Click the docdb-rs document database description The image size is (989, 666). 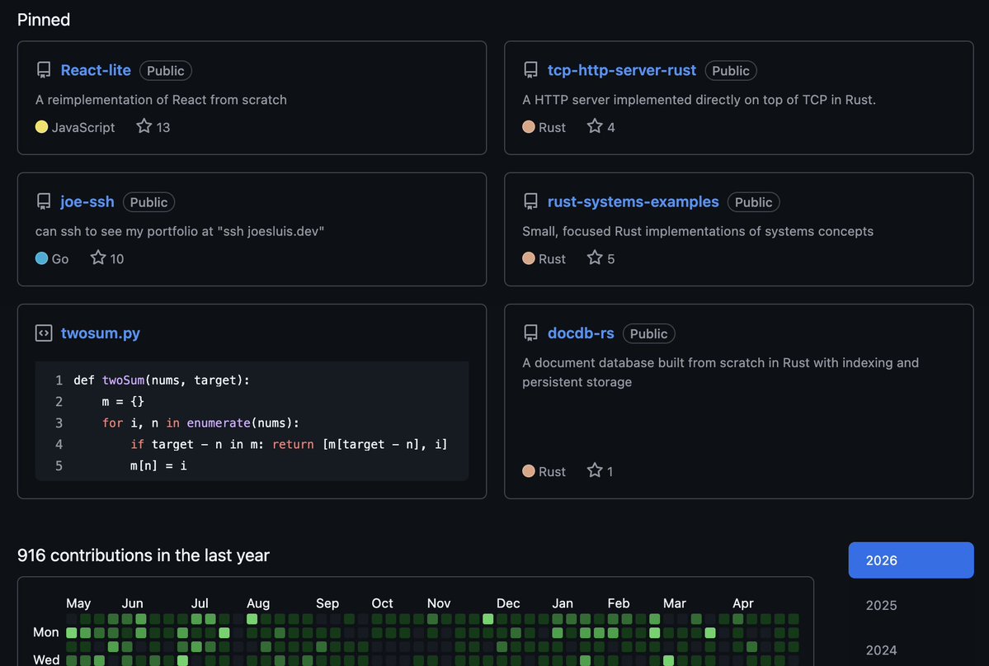[x=720, y=372]
